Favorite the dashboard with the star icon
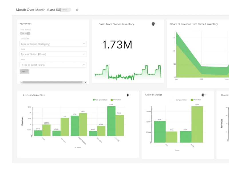229x172 pixels. [x=77, y=10]
